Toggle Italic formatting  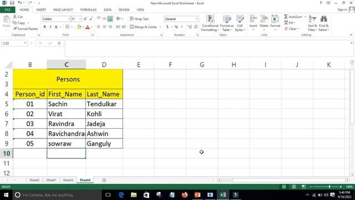[50, 27]
